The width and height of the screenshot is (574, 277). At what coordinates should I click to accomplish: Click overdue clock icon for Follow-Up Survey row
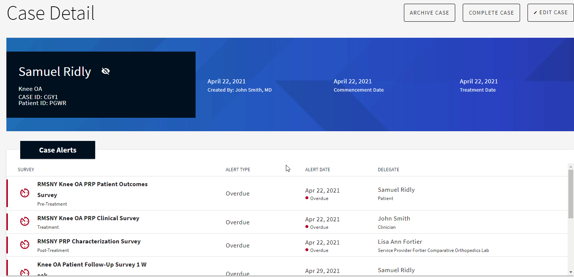[x=25, y=273]
